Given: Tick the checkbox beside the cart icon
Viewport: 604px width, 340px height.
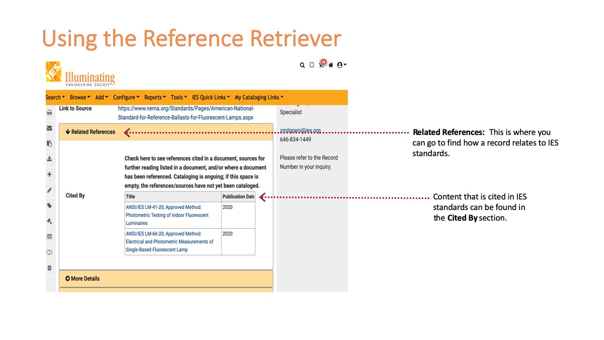Looking at the screenshot, I should click(x=312, y=65).
